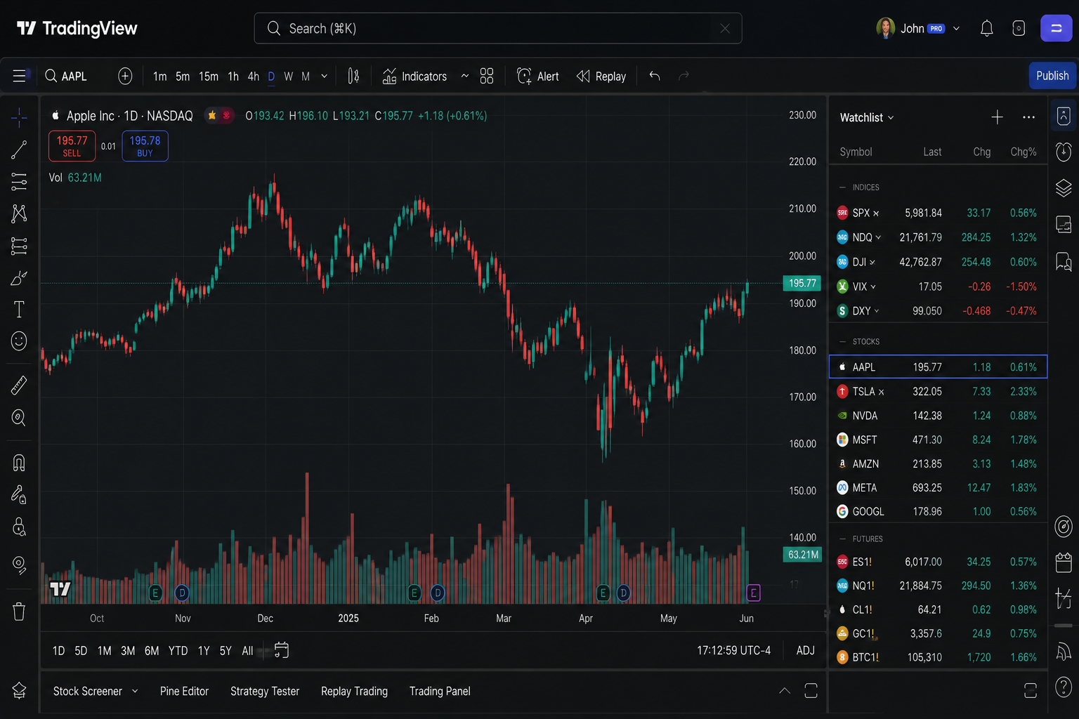This screenshot has width=1079, height=719.
Task: Expand the indicator templates dropdown arrow
Action: [464, 76]
